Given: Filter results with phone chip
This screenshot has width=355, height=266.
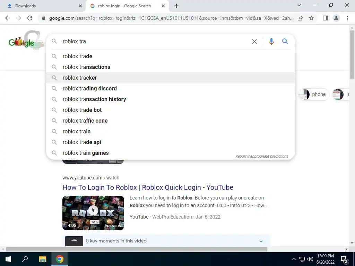Looking at the screenshot, I should click(x=313, y=94).
